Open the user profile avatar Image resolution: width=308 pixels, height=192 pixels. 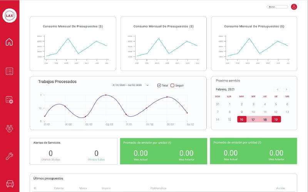pyautogui.click(x=294, y=7)
